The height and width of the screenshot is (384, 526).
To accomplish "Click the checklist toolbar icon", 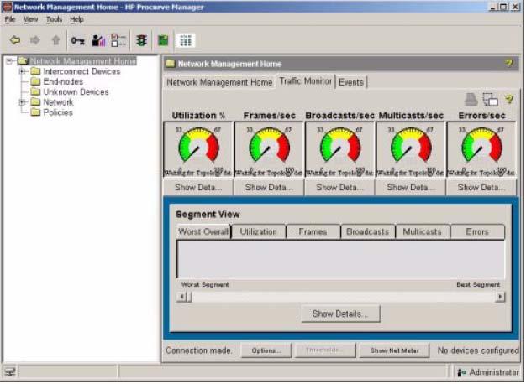I will pos(118,40).
